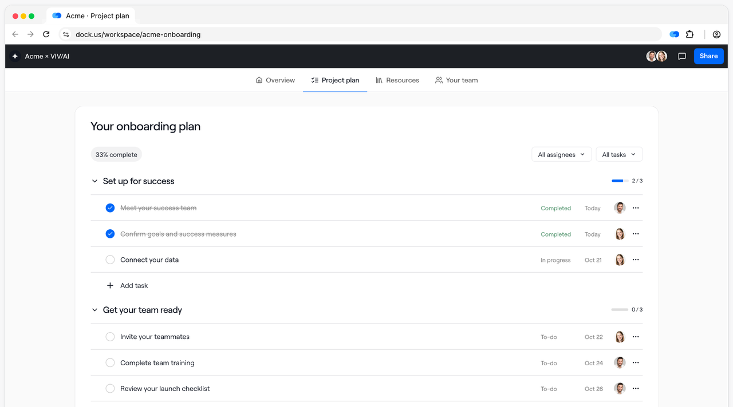This screenshot has height=407, width=733.
Task: Click the address bar URL field
Action: tap(360, 34)
